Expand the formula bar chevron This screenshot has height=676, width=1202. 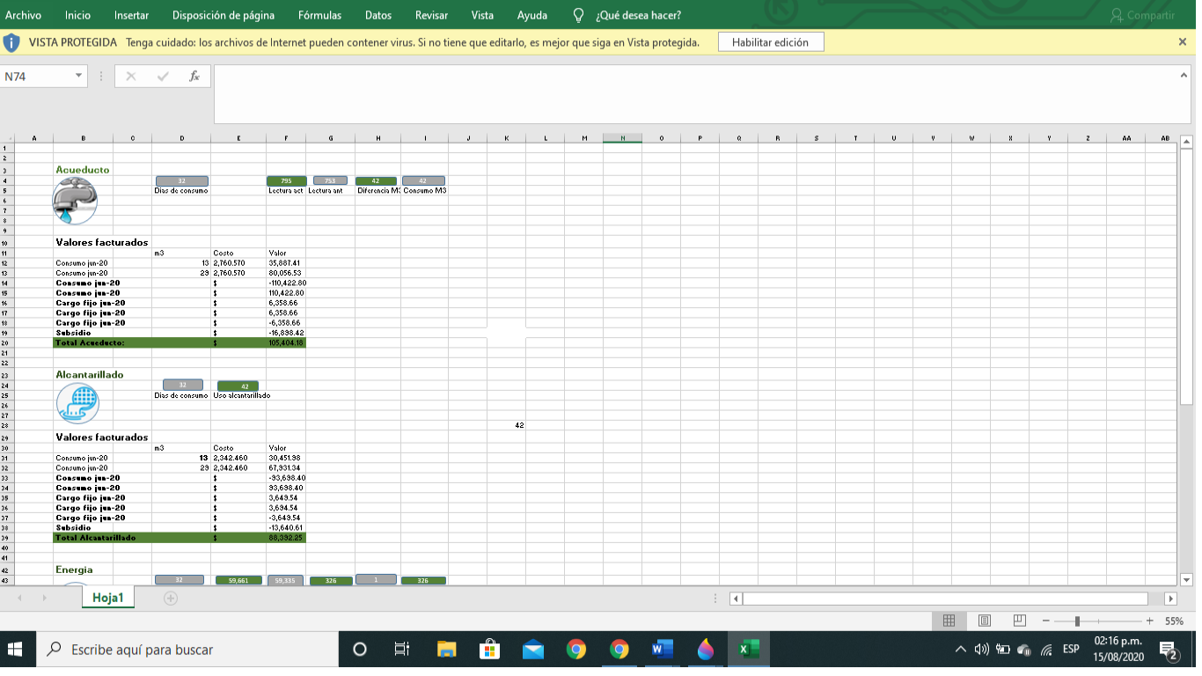[1184, 76]
